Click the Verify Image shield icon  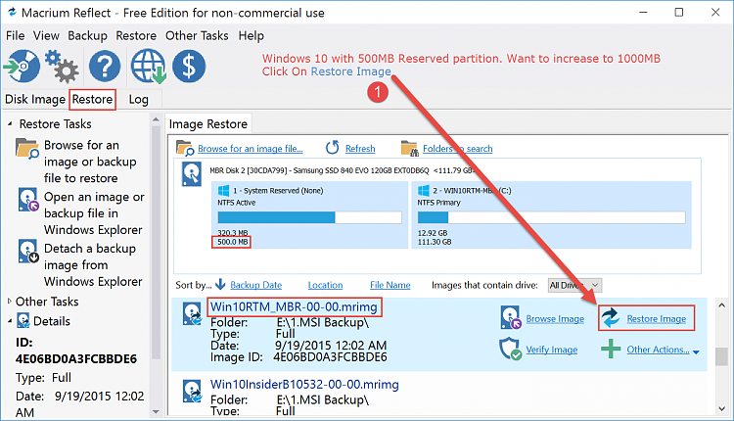[510, 349]
